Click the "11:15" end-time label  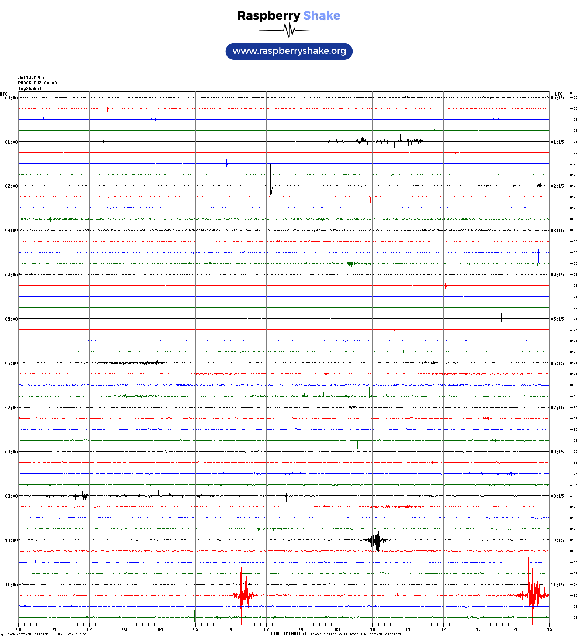coord(557,585)
